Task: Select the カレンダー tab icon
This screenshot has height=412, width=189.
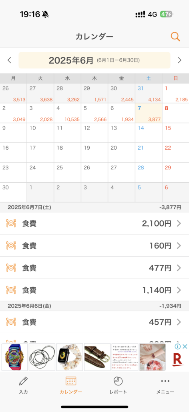Action: click(x=71, y=381)
